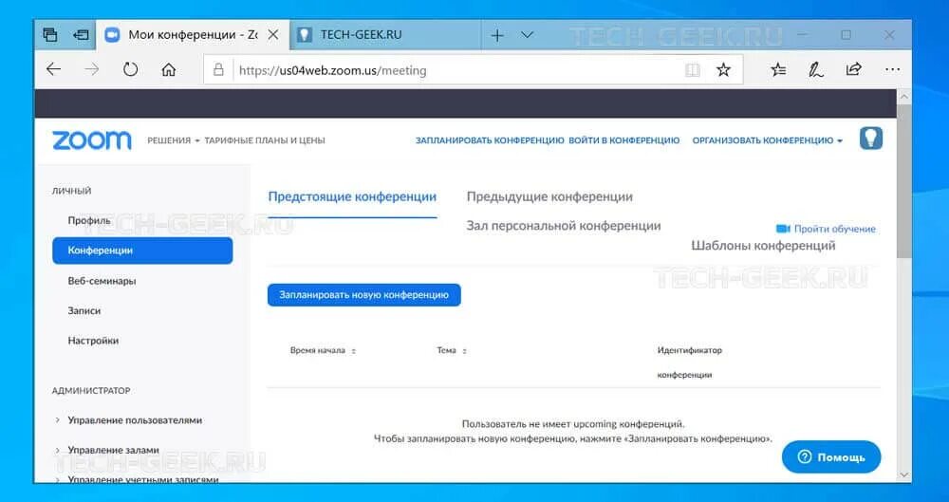
Task: Click the vertical scrollbar thumb
Action: pyautogui.click(x=904, y=181)
